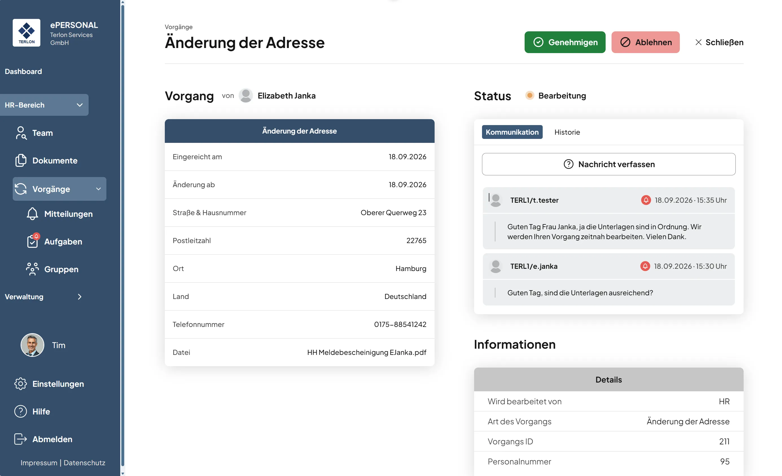The image size is (782, 476).
Task: Click Elizabeth Janka's avatar icon
Action: (x=246, y=96)
